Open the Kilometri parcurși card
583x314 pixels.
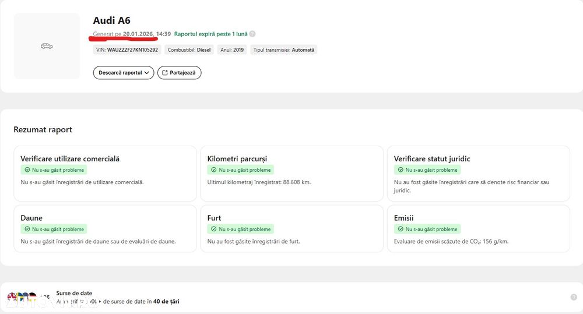coord(291,174)
